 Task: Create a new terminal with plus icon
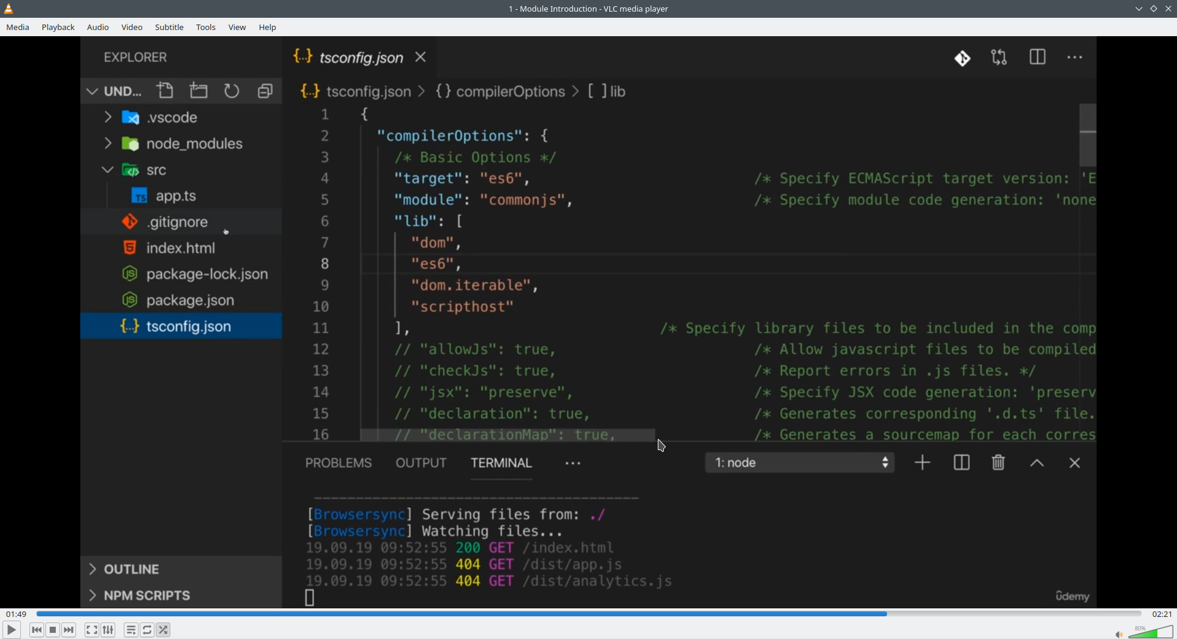point(923,463)
